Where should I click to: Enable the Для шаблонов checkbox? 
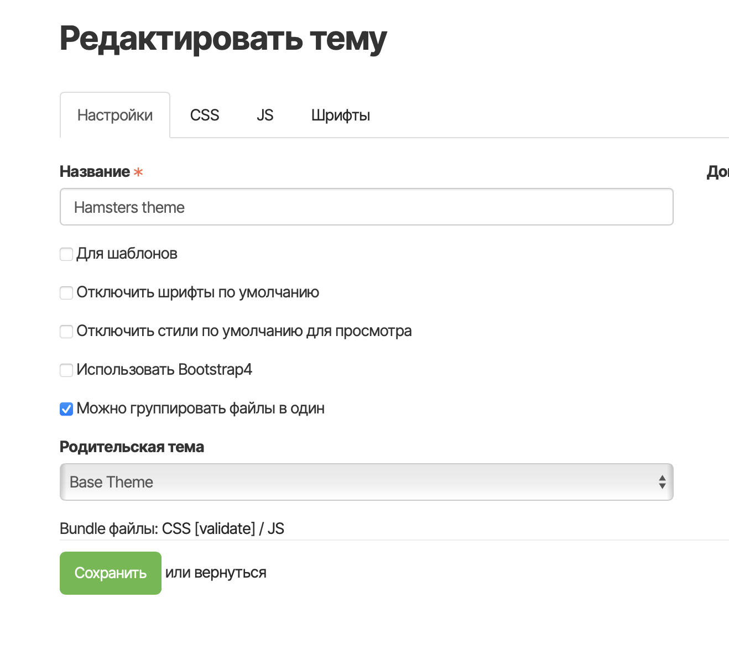click(66, 254)
